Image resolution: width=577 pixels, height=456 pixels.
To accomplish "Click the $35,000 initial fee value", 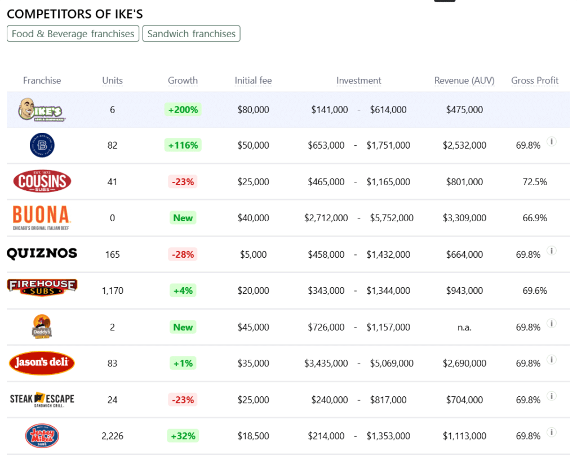I will click(253, 363).
